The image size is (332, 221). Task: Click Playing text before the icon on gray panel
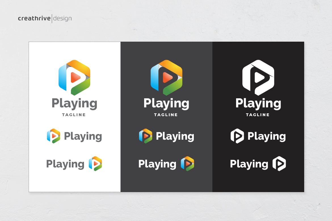(157, 164)
